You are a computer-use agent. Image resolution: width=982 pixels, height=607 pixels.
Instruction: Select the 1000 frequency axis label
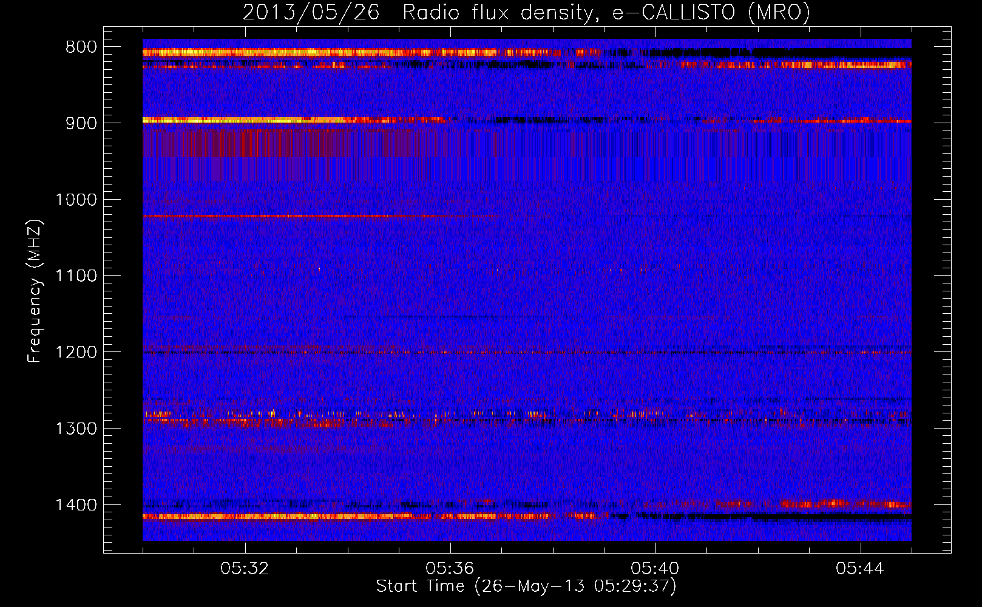coord(76,200)
